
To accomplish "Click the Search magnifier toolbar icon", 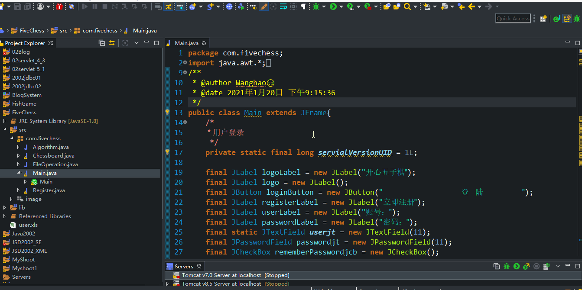I will [407, 6].
